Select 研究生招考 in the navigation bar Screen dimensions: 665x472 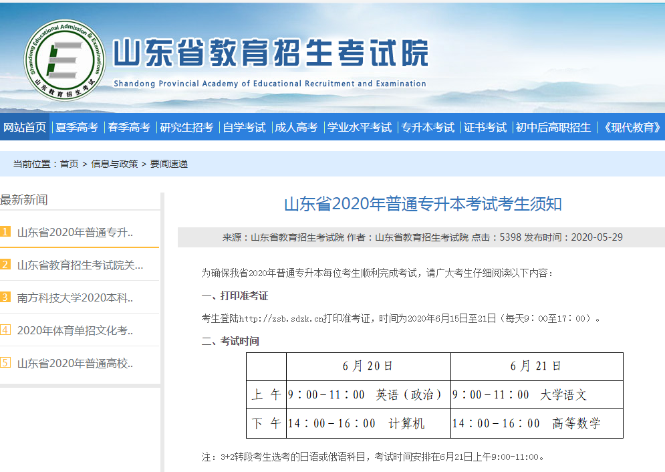click(186, 127)
